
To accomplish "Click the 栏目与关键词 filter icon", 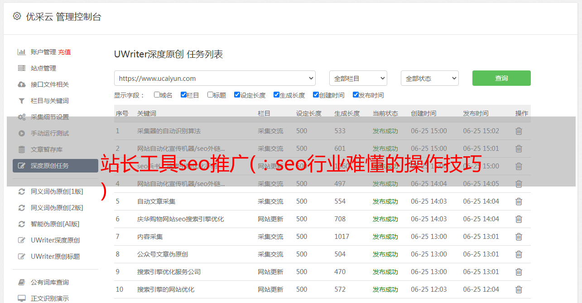I will pos(21,101).
